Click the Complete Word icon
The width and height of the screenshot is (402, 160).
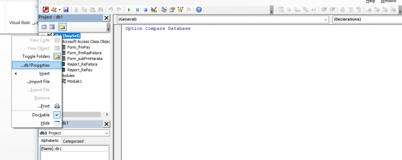314,10
